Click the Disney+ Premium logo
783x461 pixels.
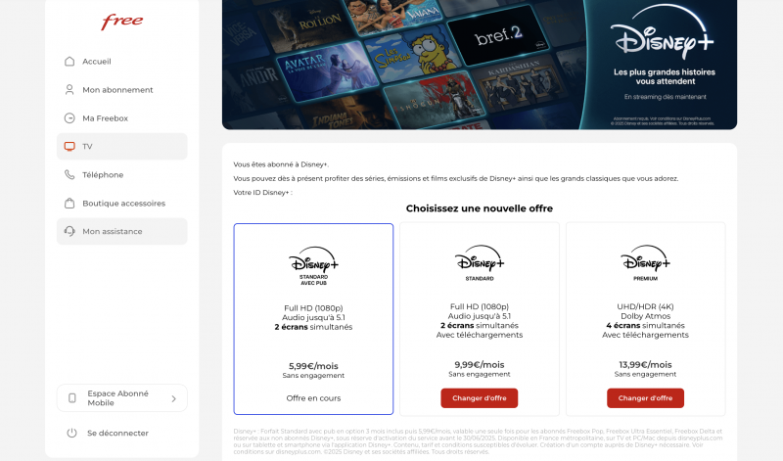click(645, 262)
